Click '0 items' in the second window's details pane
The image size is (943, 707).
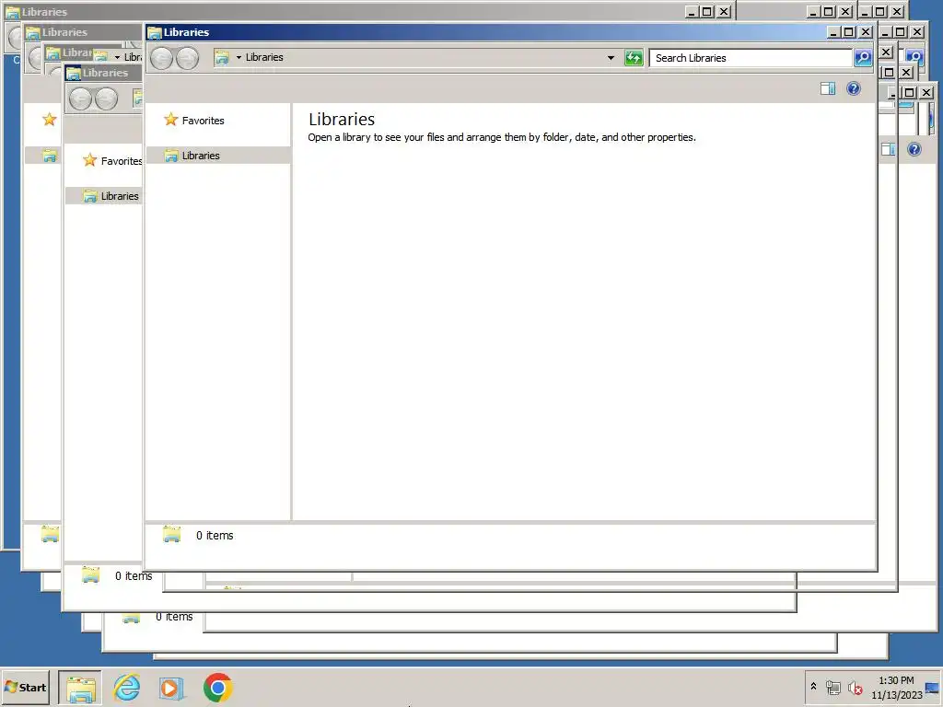click(x=133, y=576)
